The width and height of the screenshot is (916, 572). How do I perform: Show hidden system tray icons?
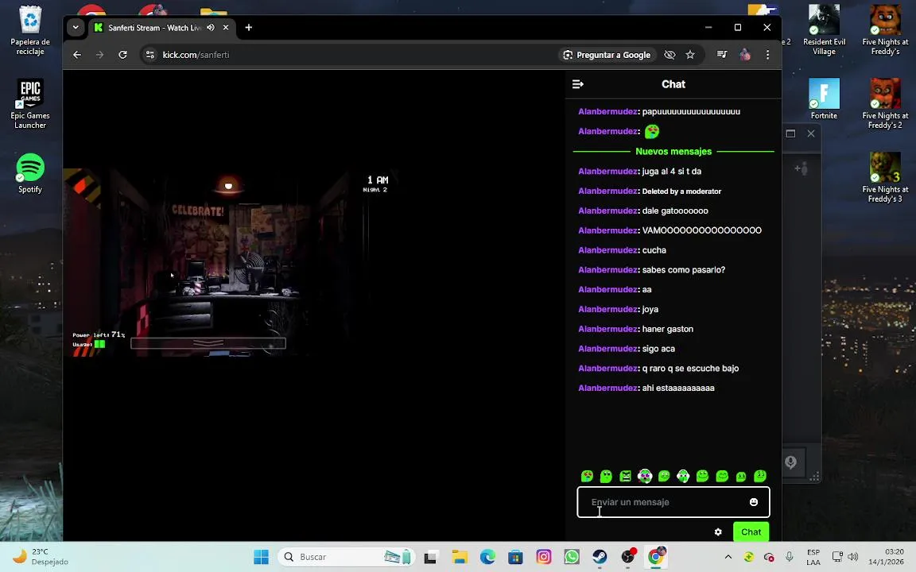(x=728, y=557)
